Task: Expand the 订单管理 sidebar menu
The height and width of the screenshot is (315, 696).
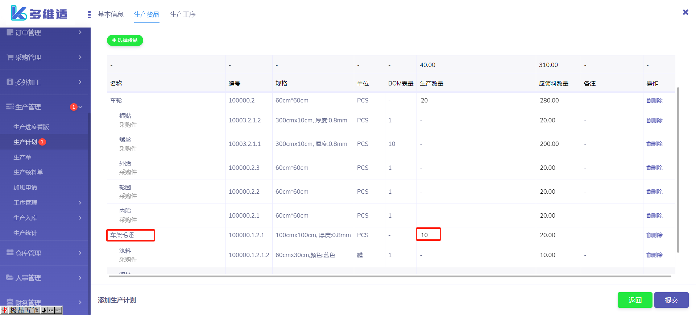Action: 80,33
